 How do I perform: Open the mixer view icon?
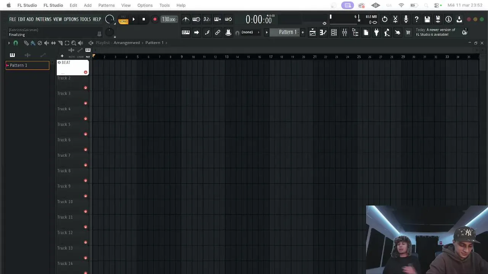pyautogui.click(x=344, y=33)
